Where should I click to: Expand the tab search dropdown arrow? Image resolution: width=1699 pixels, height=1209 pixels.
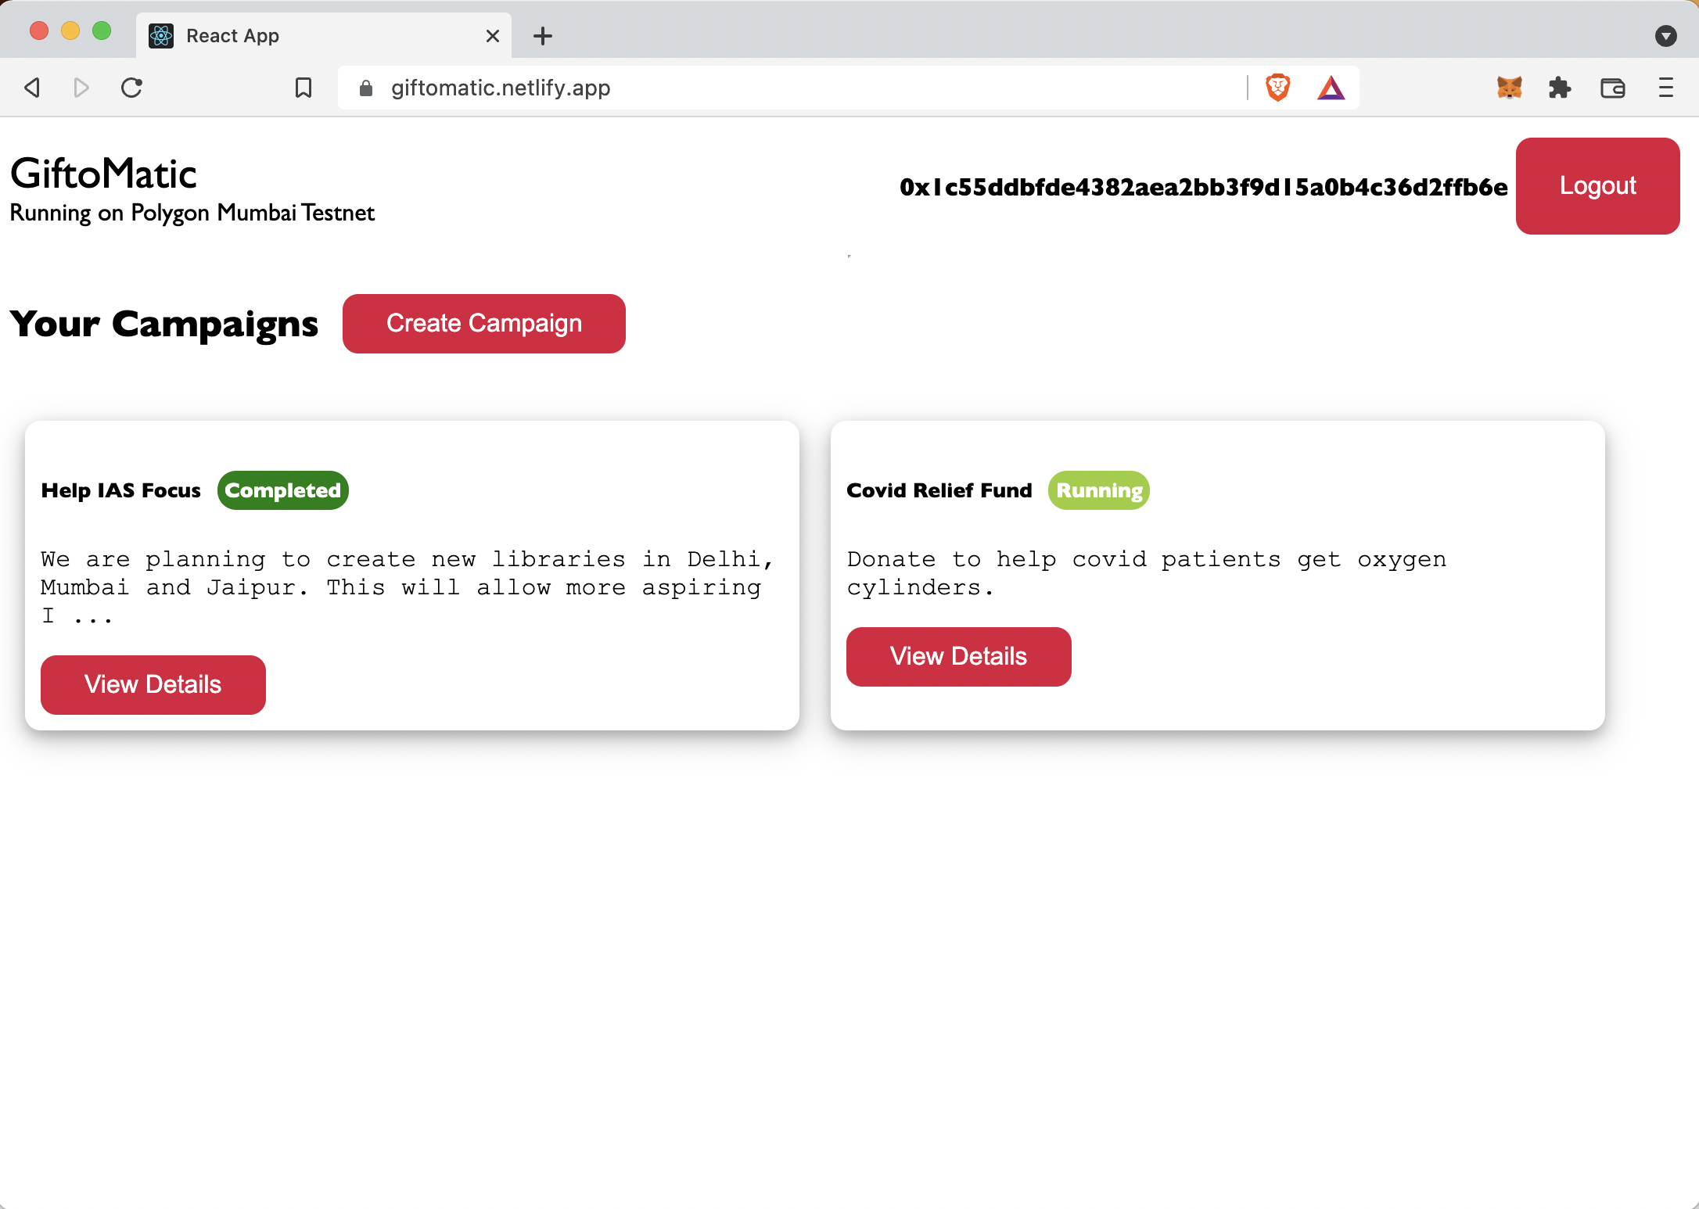point(1665,36)
